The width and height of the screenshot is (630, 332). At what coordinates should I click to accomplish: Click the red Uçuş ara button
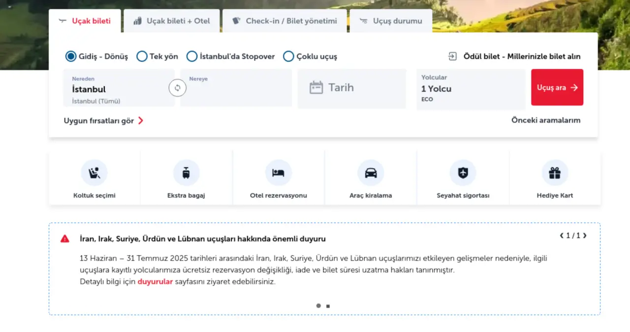557,87
